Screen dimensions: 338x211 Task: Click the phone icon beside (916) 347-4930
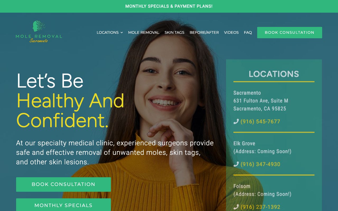(x=236, y=164)
